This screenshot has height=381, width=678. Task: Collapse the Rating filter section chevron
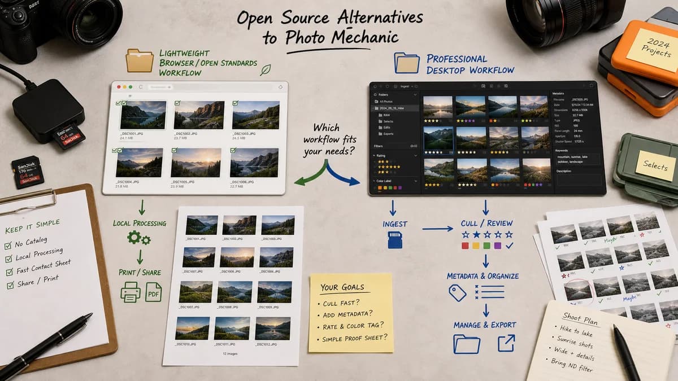[x=416, y=156]
